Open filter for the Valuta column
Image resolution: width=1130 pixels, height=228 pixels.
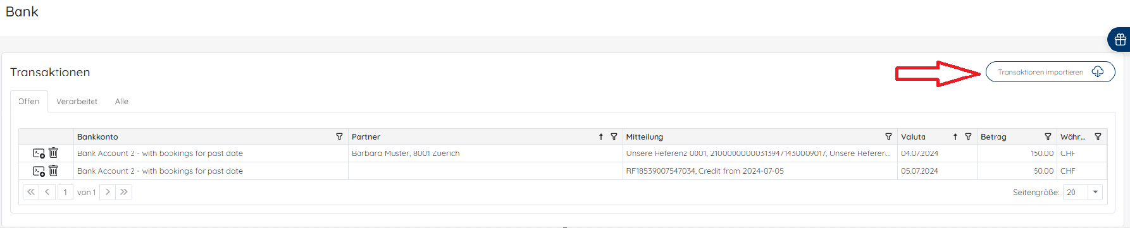click(x=968, y=136)
